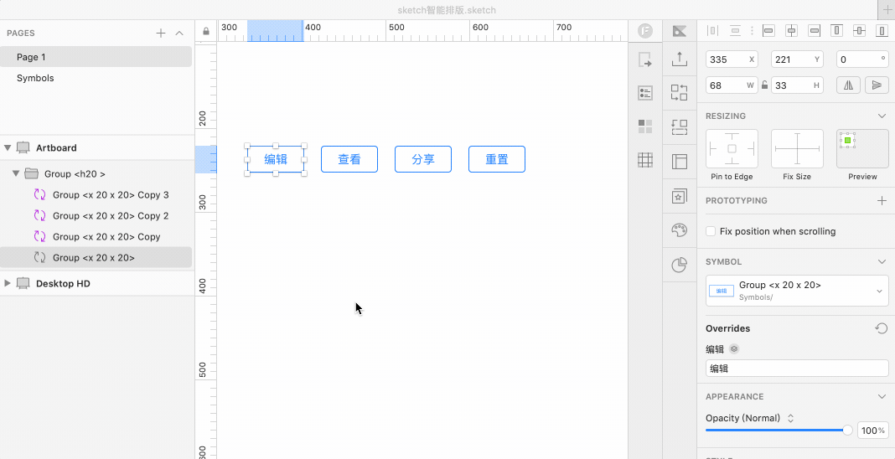Click the 重置 button on canvas
The height and width of the screenshot is (459, 895).
click(x=497, y=159)
